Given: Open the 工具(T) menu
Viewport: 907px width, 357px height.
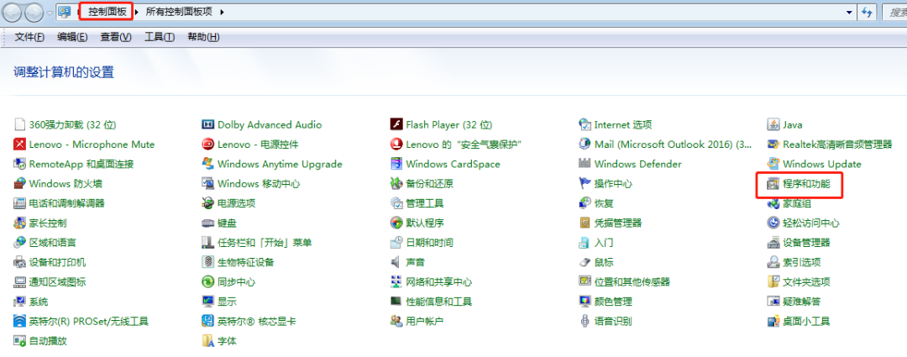Looking at the screenshot, I should pyautogui.click(x=159, y=37).
